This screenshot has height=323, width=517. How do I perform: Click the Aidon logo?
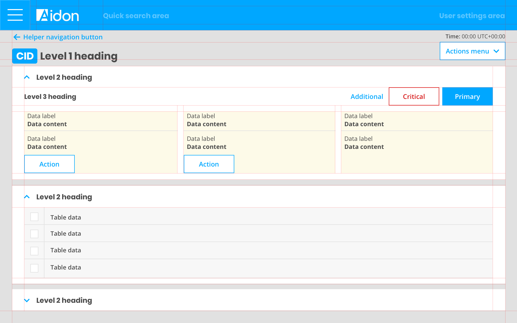point(58,16)
